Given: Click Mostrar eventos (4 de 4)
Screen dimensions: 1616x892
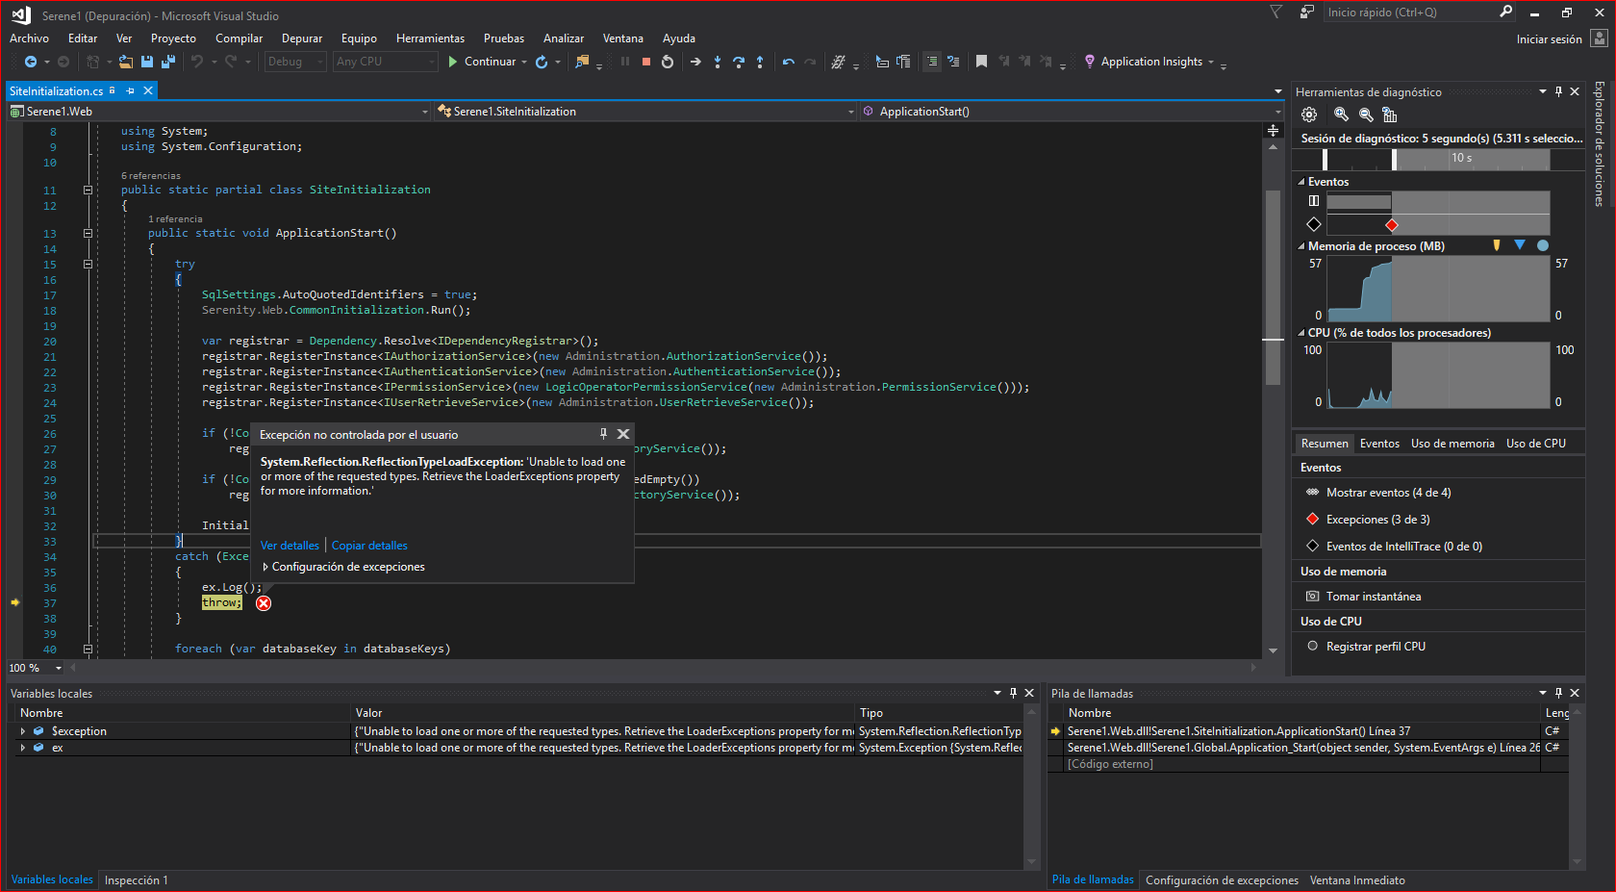Looking at the screenshot, I should (1388, 493).
